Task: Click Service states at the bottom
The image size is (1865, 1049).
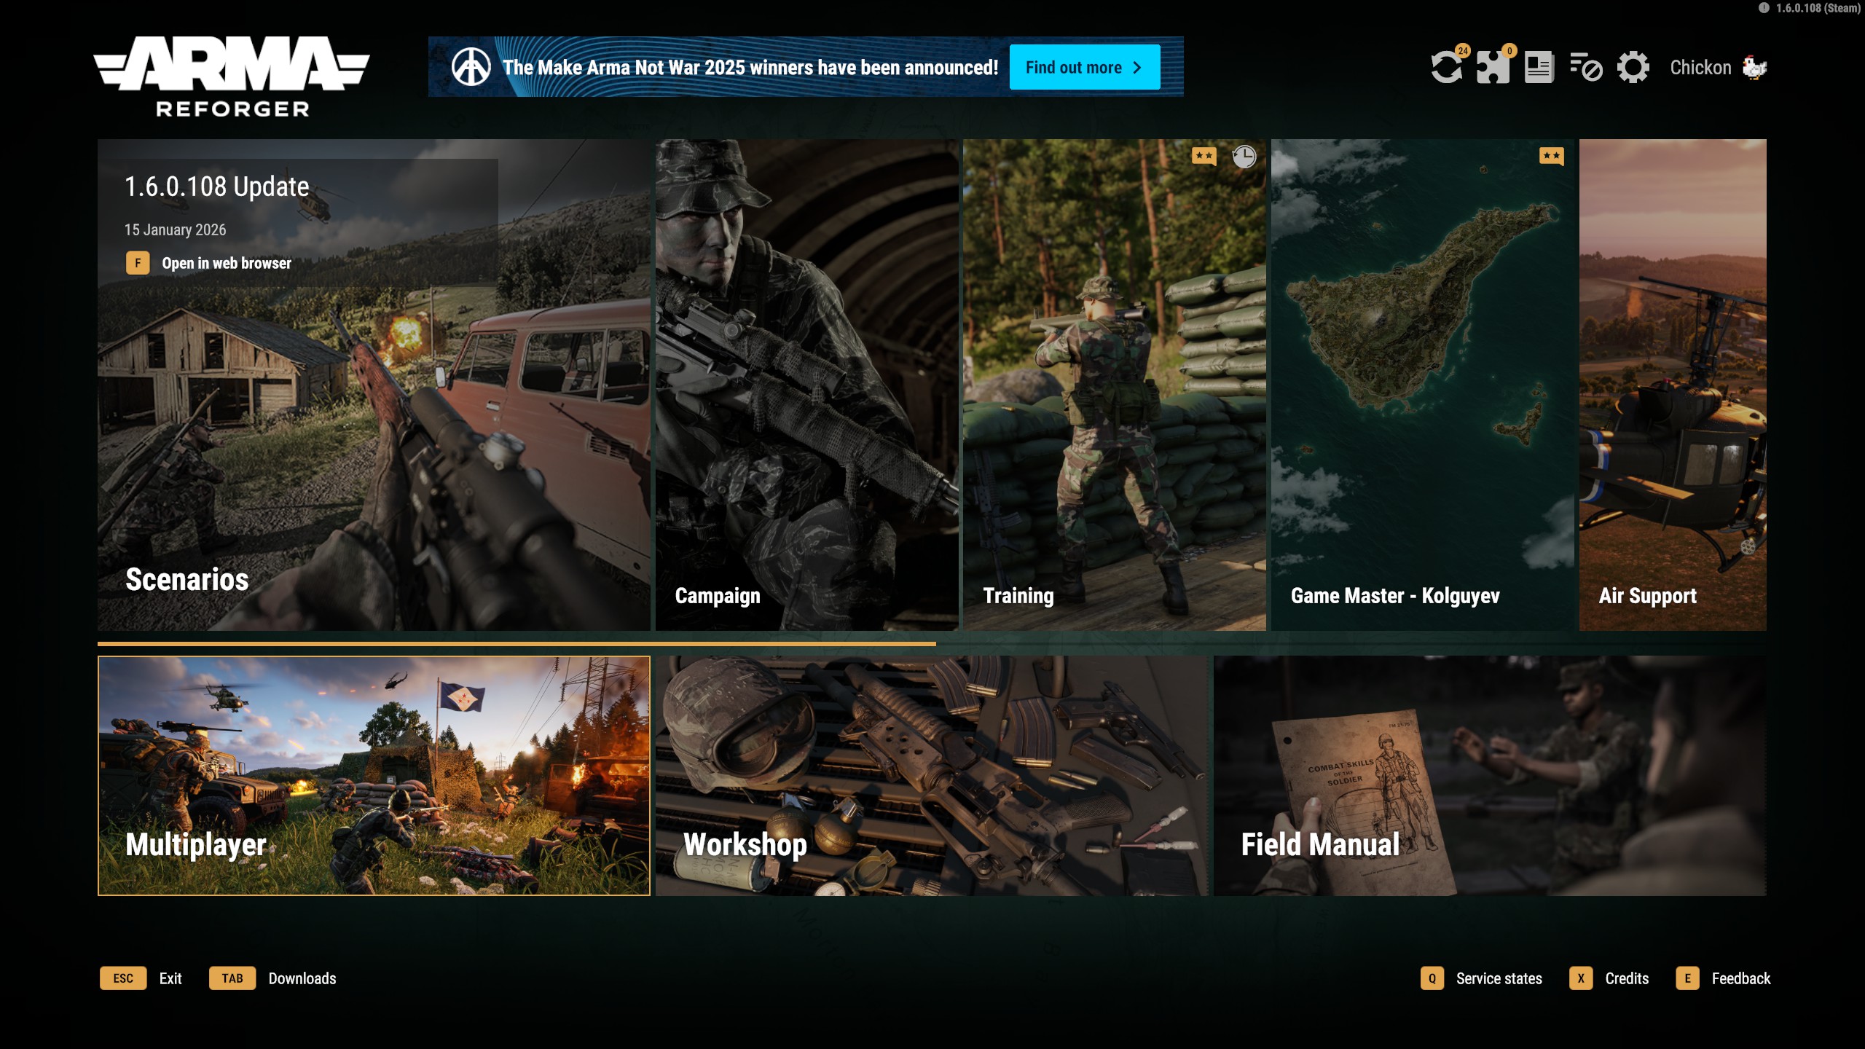Action: (x=1498, y=978)
